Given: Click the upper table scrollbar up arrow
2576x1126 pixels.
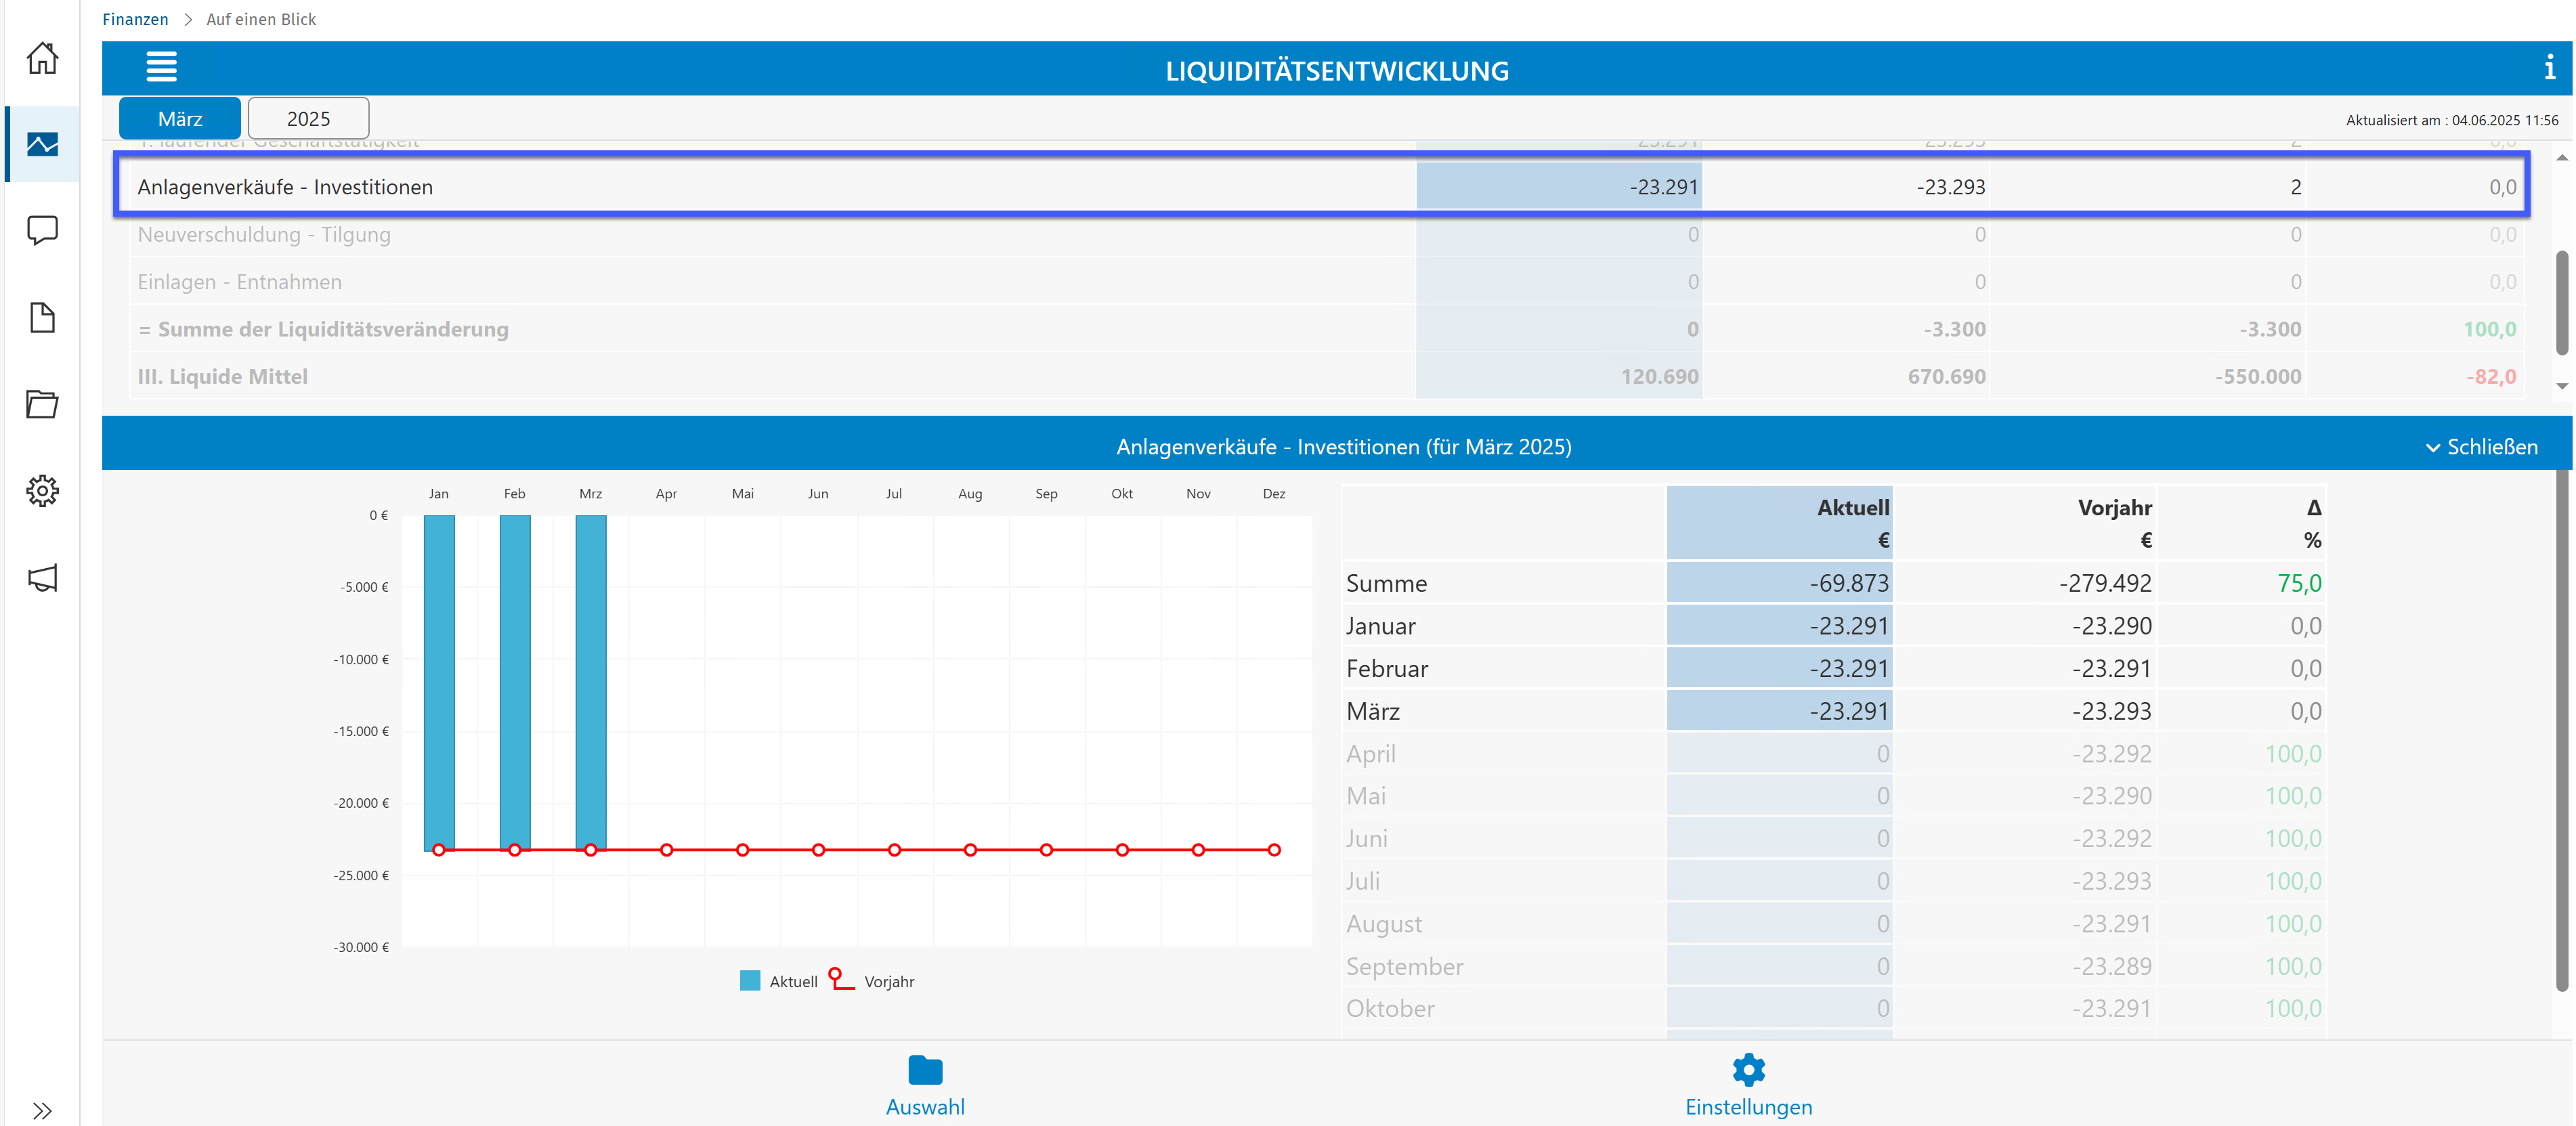Looking at the screenshot, I should (x=2562, y=158).
